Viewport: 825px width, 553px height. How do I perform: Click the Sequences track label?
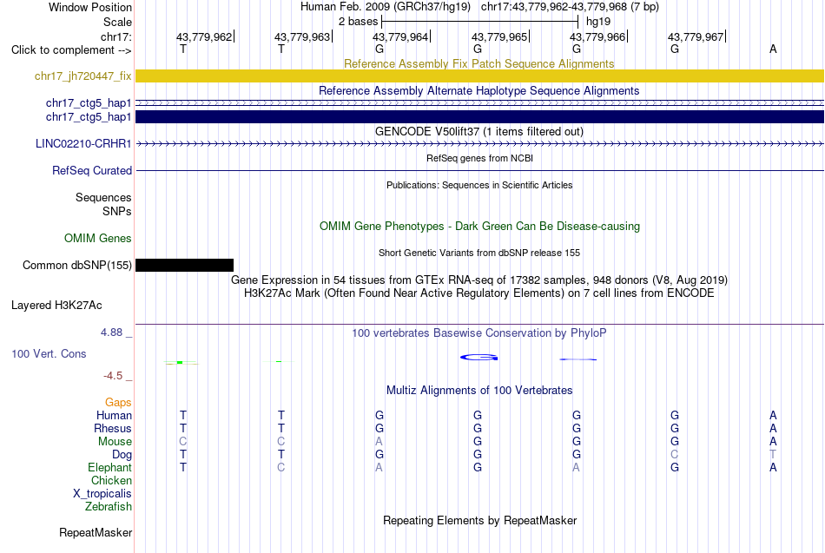[103, 197]
